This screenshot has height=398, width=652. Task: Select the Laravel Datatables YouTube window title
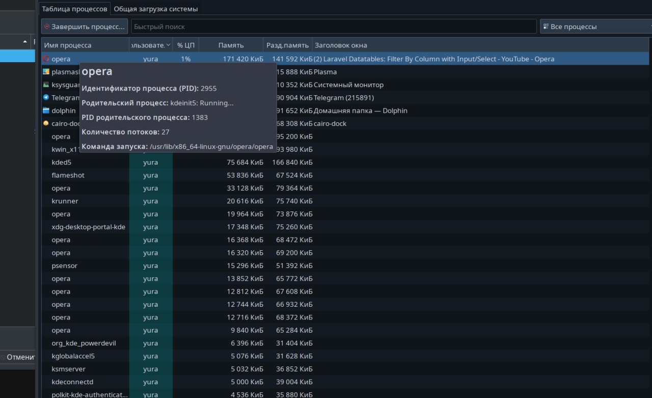[434, 59]
